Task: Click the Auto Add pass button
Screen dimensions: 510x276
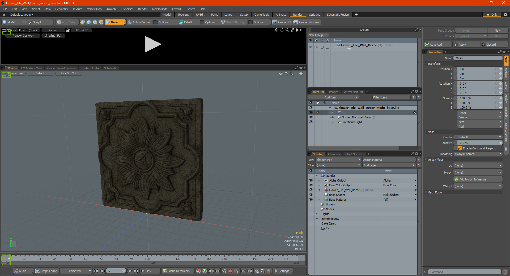Action: point(438,45)
